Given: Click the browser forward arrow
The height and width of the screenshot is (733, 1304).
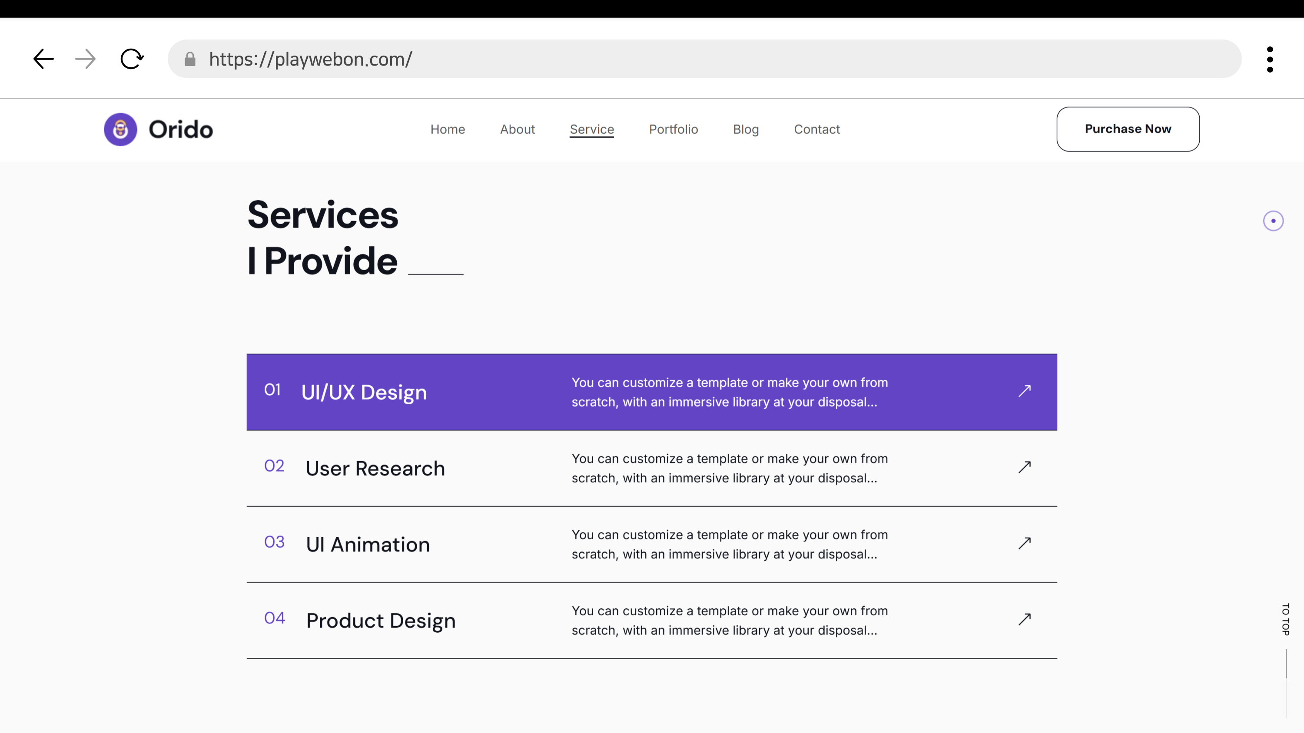Looking at the screenshot, I should click(85, 59).
